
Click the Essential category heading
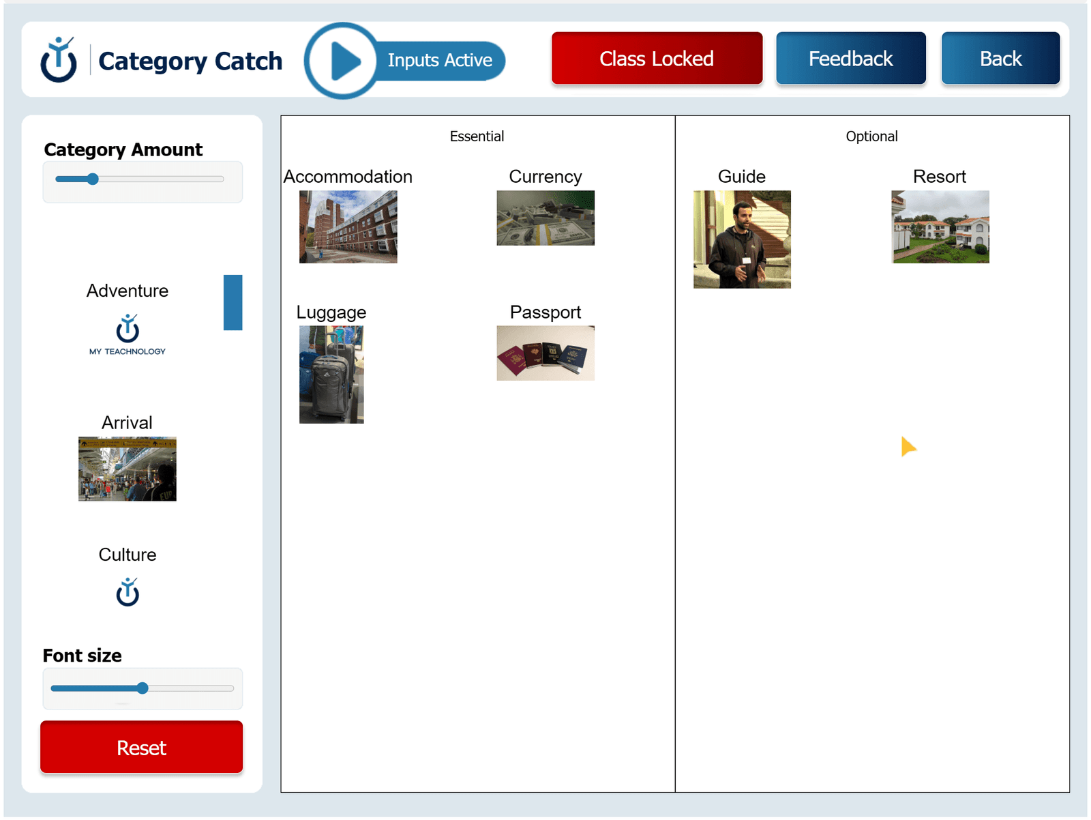(x=477, y=136)
